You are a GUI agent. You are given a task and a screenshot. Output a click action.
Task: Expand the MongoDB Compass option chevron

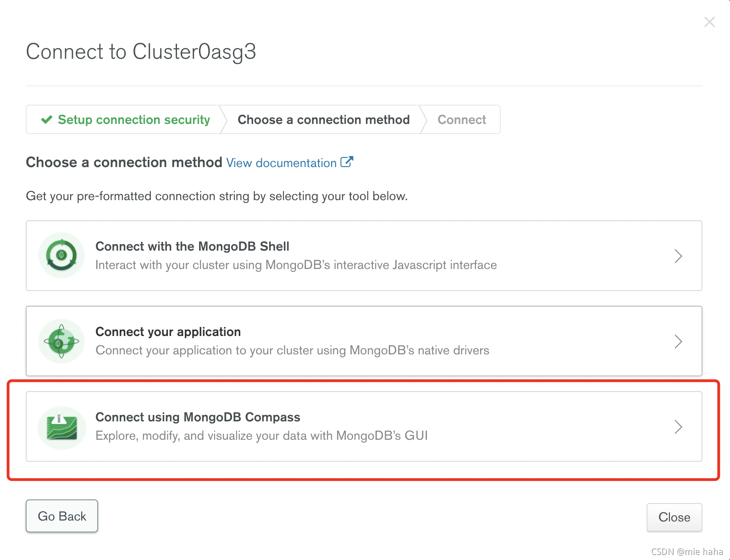tap(678, 426)
